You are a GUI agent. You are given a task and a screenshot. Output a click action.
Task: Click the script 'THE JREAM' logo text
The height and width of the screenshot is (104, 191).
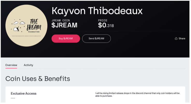pyautogui.click(x=34, y=25)
